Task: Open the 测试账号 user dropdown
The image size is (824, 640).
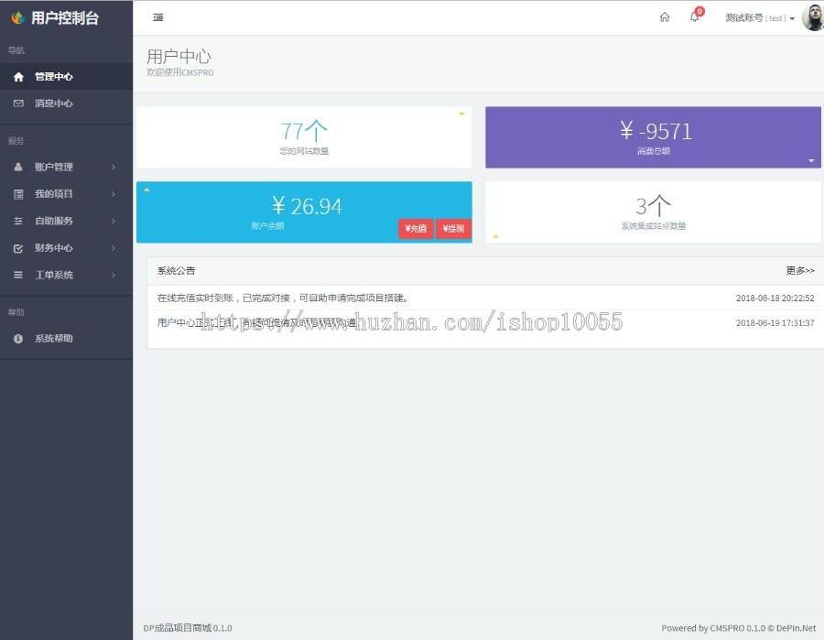Action: (759, 18)
